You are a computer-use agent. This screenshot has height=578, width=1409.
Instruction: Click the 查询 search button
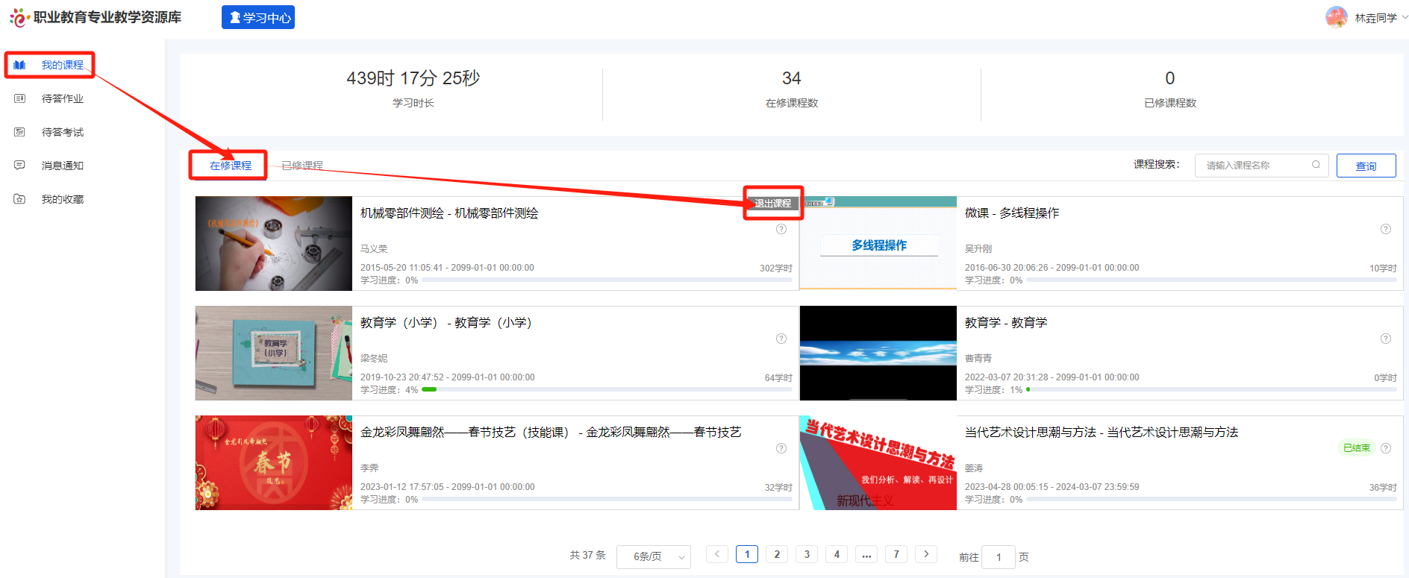(x=1366, y=166)
